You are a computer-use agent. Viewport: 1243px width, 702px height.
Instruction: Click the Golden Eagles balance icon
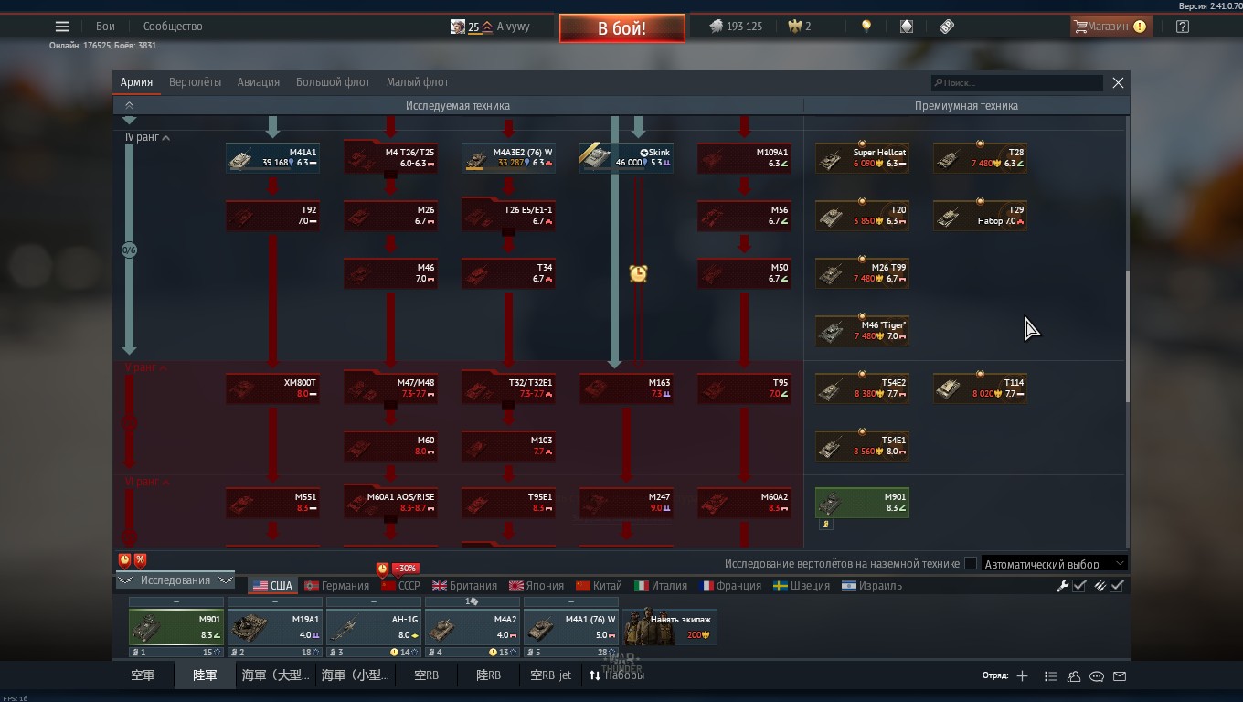coord(793,27)
